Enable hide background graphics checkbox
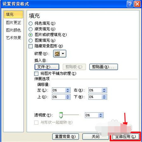The width and height of the screenshot is (142, 142). pos(31,46)
